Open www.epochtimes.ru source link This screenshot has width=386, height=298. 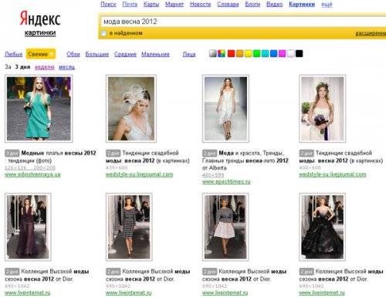tap(226, 181)
